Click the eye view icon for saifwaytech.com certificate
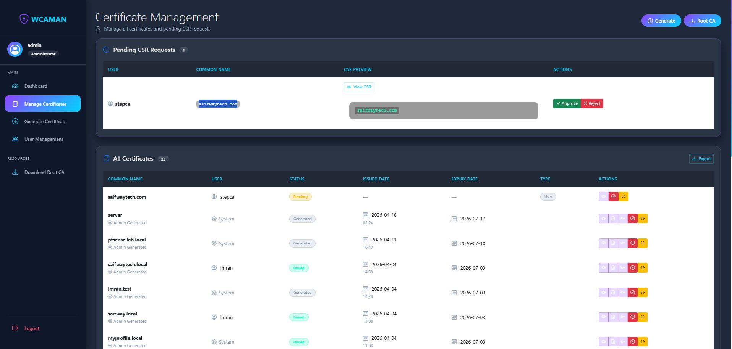The image size is (732, 349). coord(603,196)
